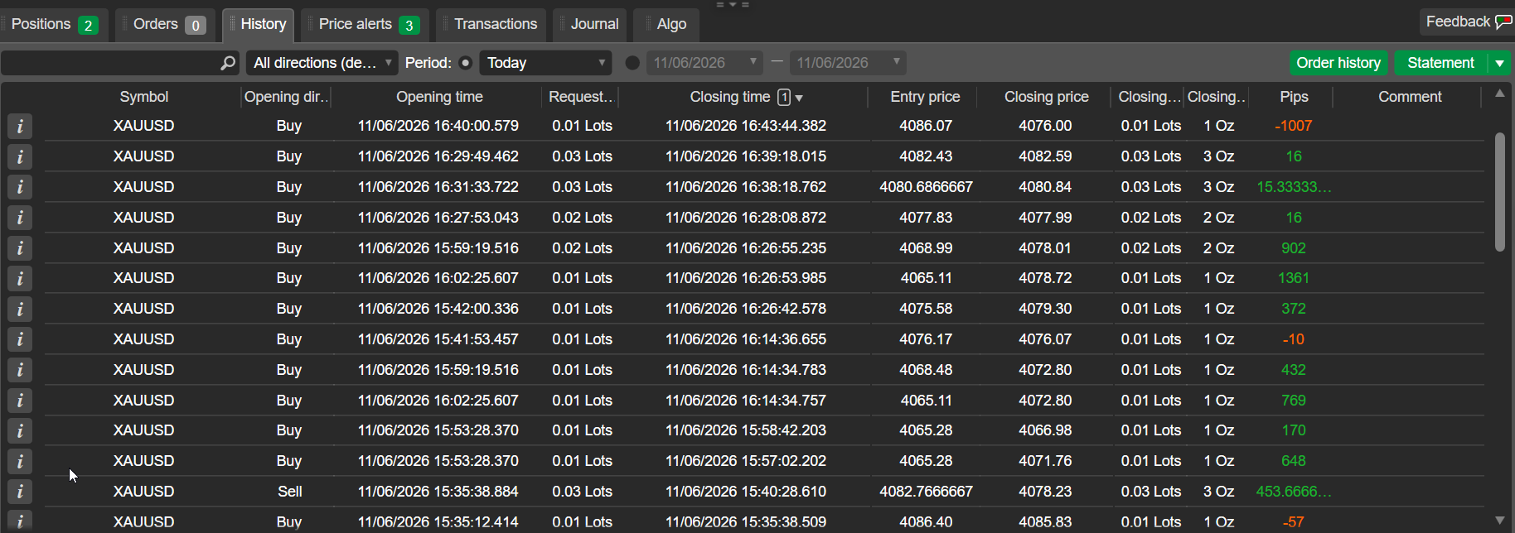Screen dimensions: 1515x533
Task: Open the Price alerts tab
Action: coord(365,25)
